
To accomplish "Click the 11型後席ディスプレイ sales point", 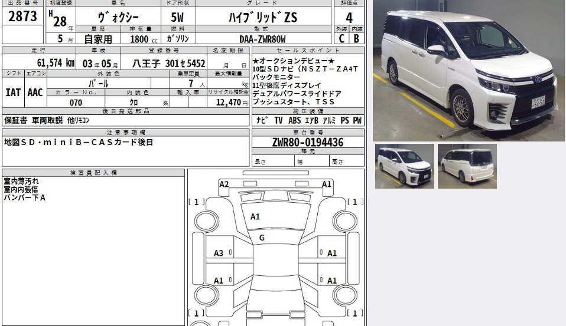I will tap(287, 85).
